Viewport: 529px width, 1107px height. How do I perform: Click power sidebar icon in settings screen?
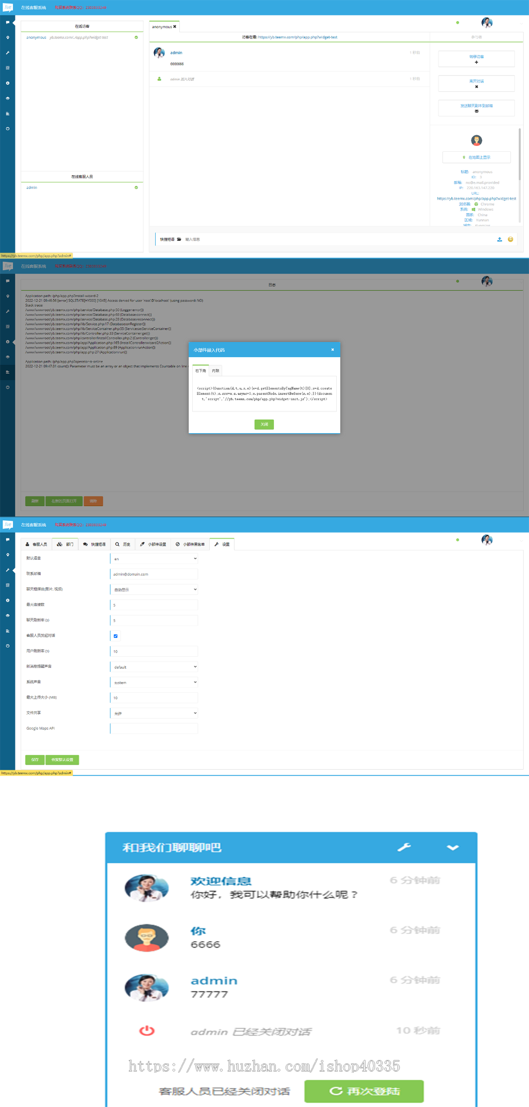click(x=8, y=646)
